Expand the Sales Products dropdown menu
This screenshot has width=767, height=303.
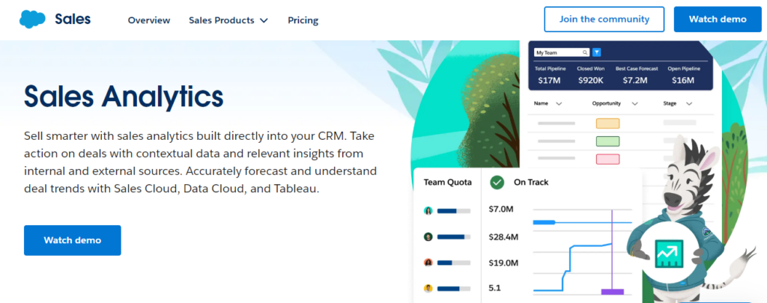(228, 20)
